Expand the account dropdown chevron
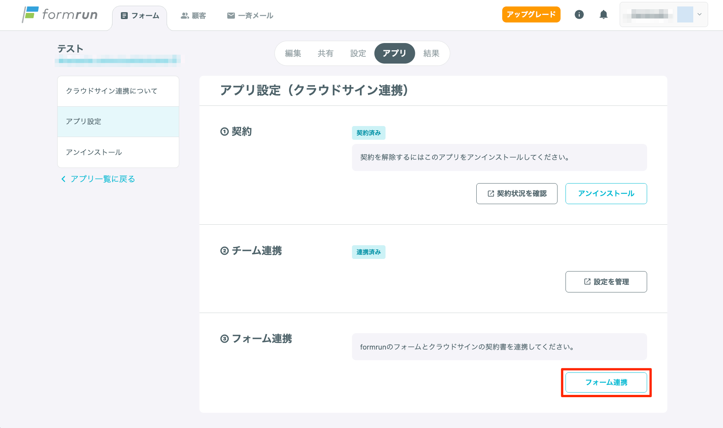723x428 pixels. point(699,14)
